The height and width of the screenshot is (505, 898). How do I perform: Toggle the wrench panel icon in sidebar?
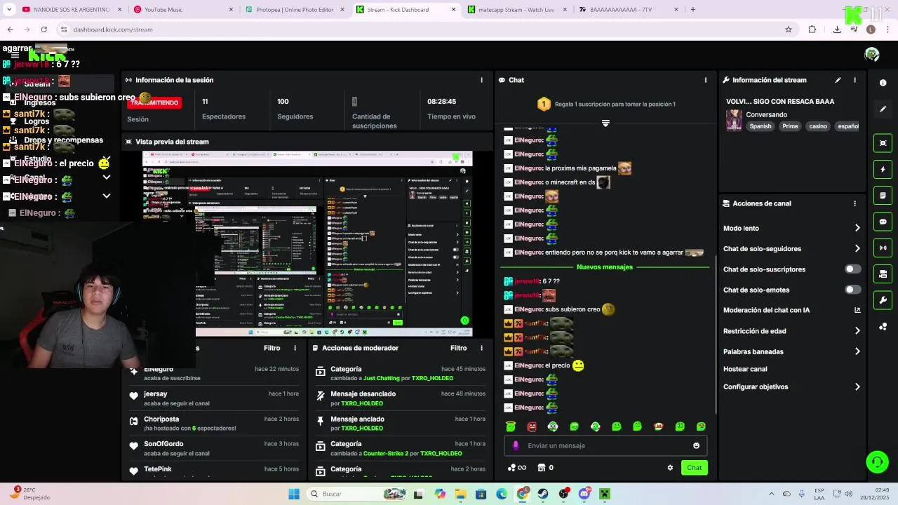coord(883,300)
